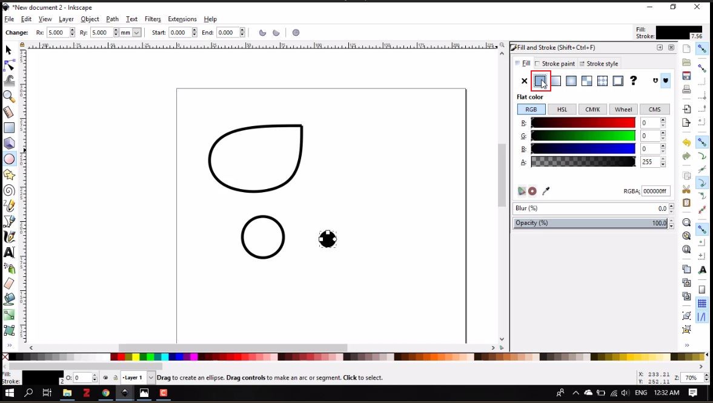The image size is (713, 403).
Task: Select the Spray tool
Action: pos(9,268)
